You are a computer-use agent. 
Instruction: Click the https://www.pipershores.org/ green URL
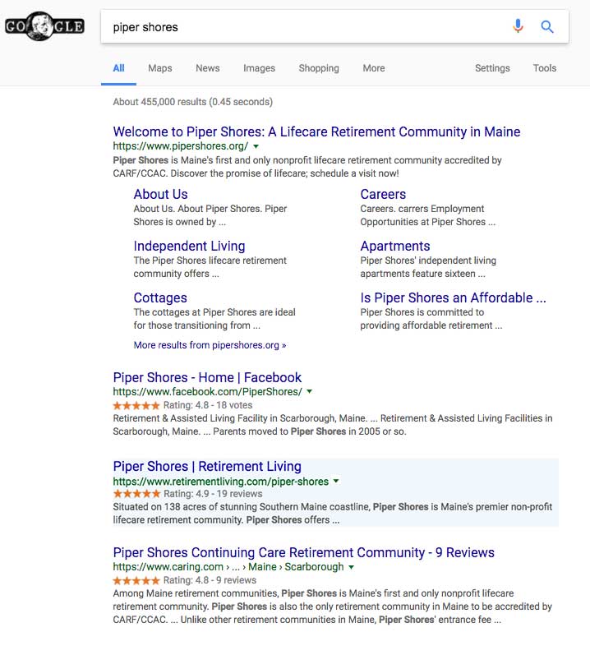pyautogui.click(x=181, y=146)
